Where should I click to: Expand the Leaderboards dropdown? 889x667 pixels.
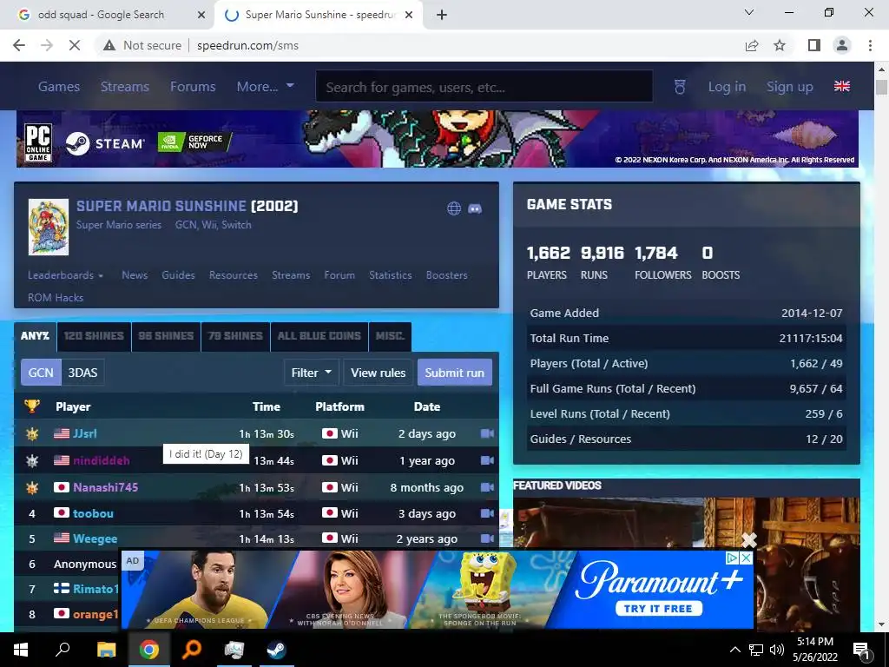point(66,275)
